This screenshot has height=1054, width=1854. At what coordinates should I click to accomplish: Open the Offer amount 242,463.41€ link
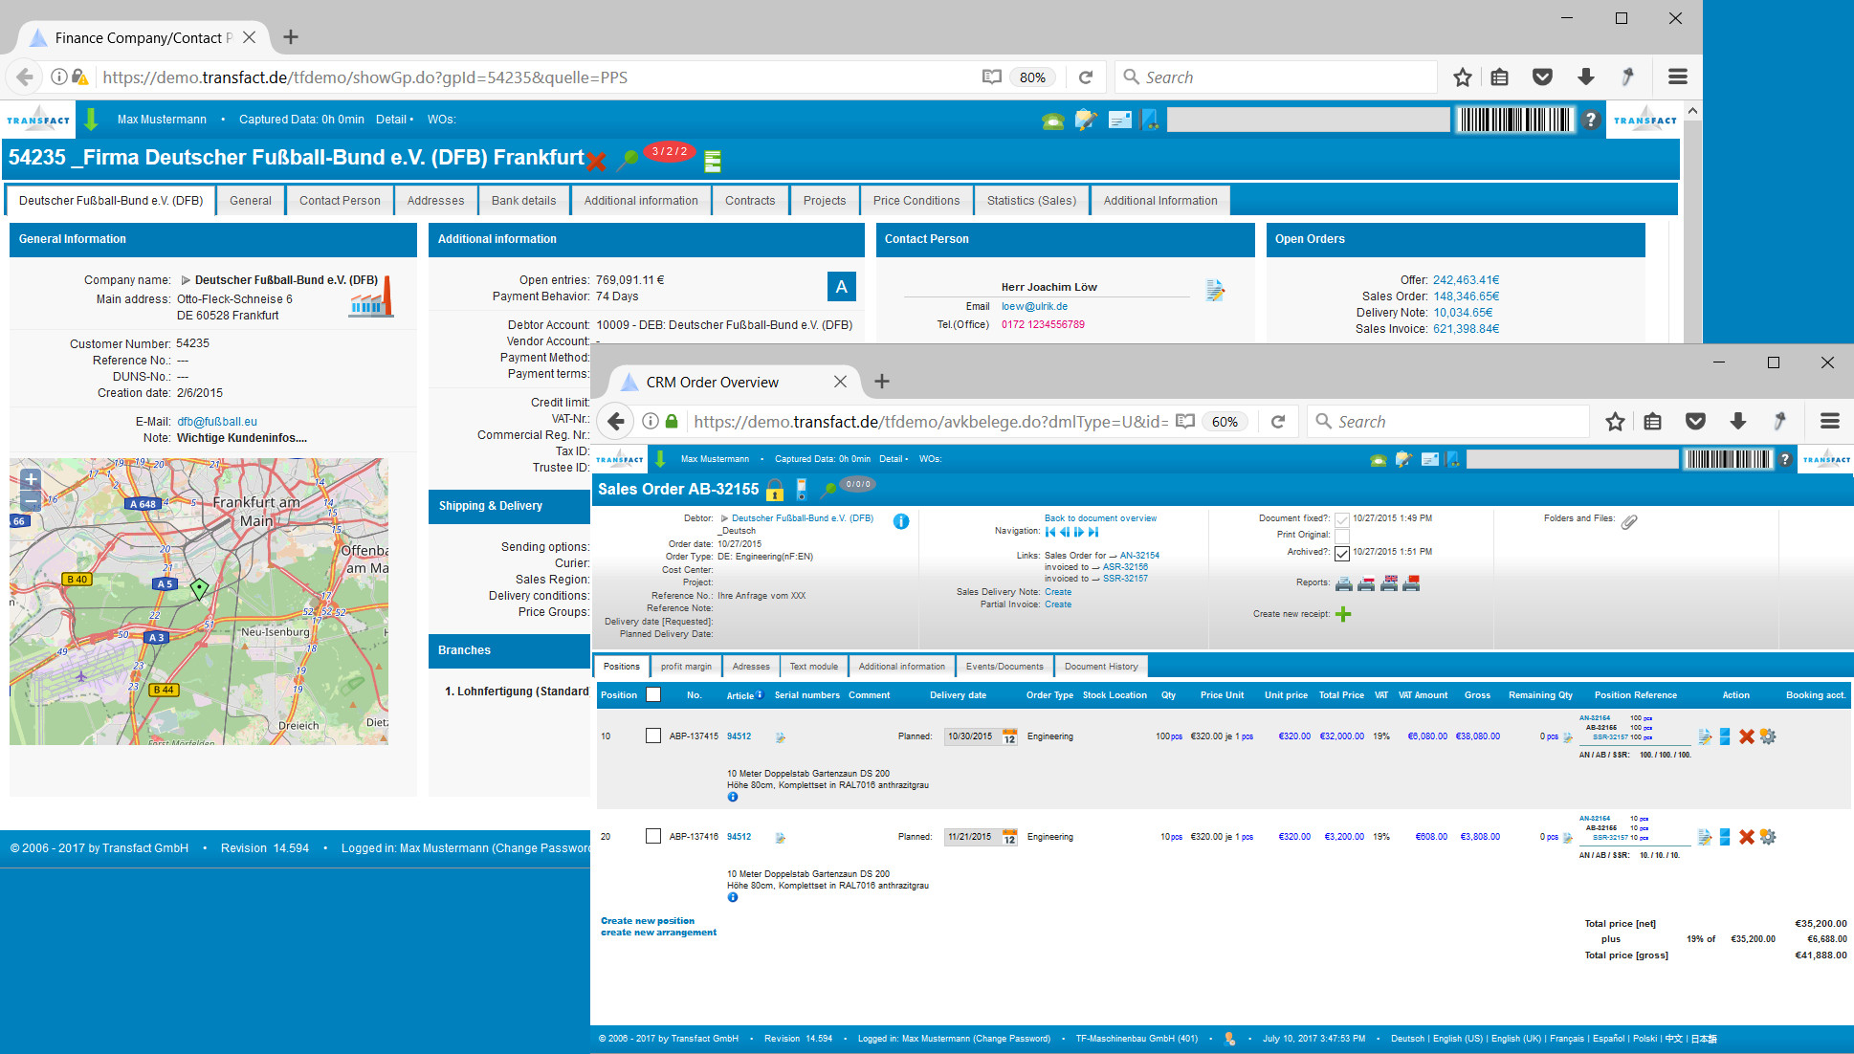1466,280
